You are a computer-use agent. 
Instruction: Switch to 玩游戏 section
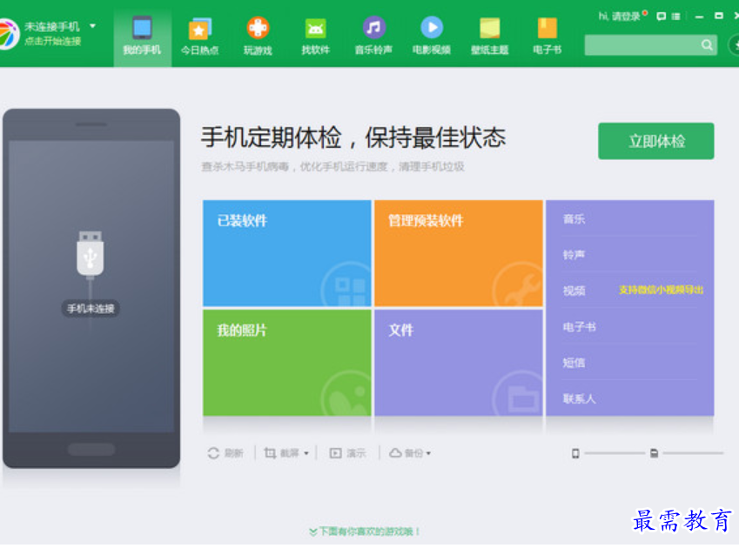pyautogui.click(x=258, y=37)
